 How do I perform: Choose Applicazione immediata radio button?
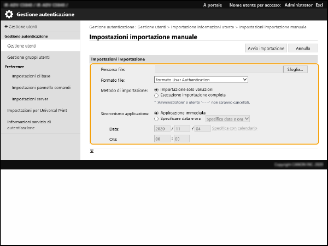157,113
